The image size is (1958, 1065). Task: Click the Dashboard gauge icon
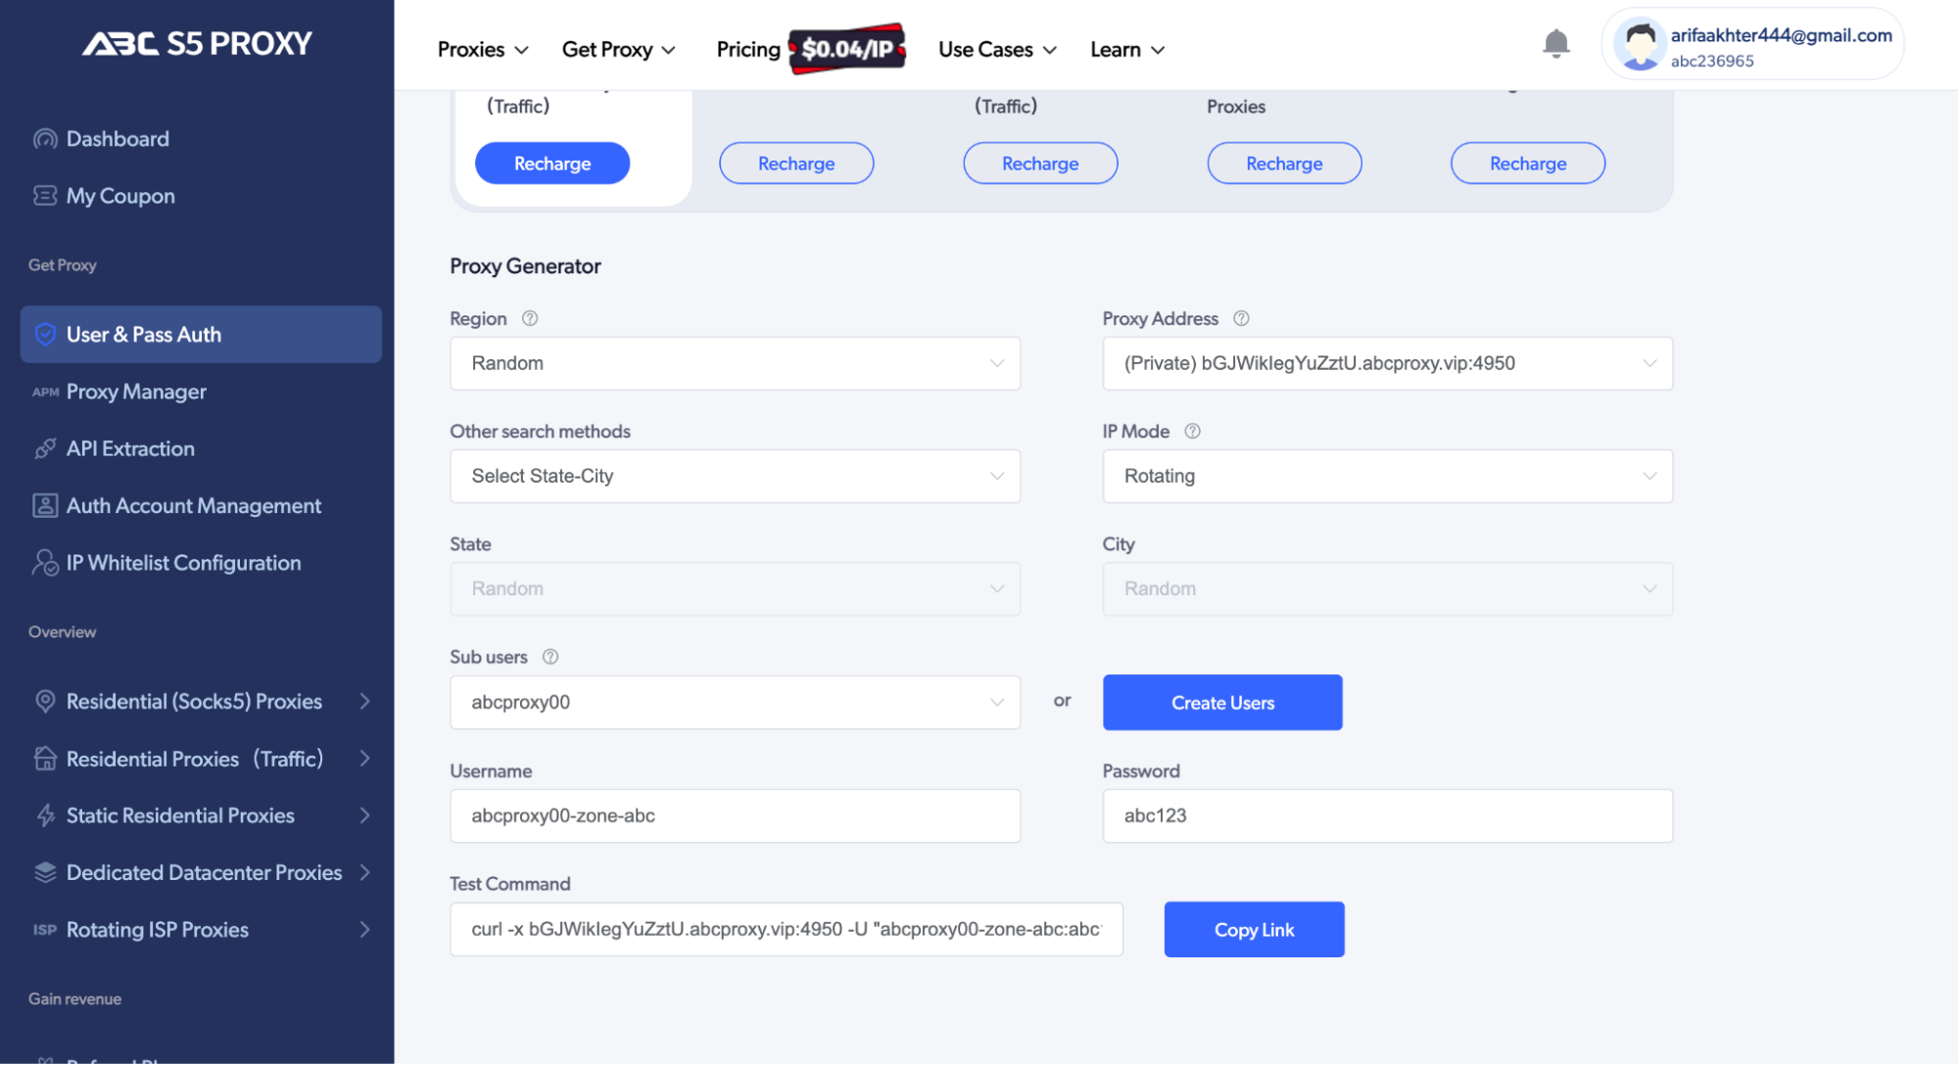pos(45,139)
